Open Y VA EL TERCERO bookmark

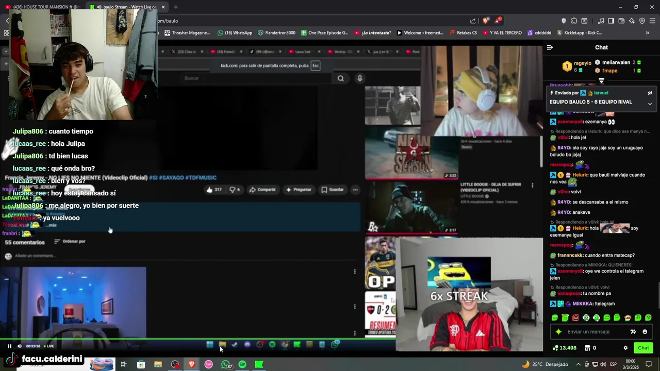(502, 32)
